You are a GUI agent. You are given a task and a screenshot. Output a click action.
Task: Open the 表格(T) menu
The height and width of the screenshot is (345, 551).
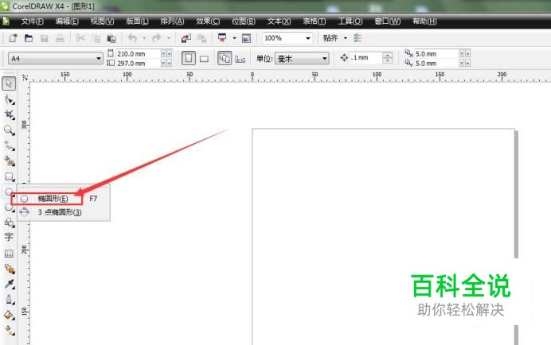tap(315, 21)
